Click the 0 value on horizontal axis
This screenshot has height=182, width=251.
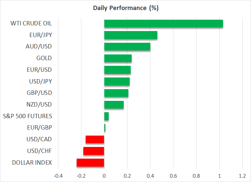point(104,176)
